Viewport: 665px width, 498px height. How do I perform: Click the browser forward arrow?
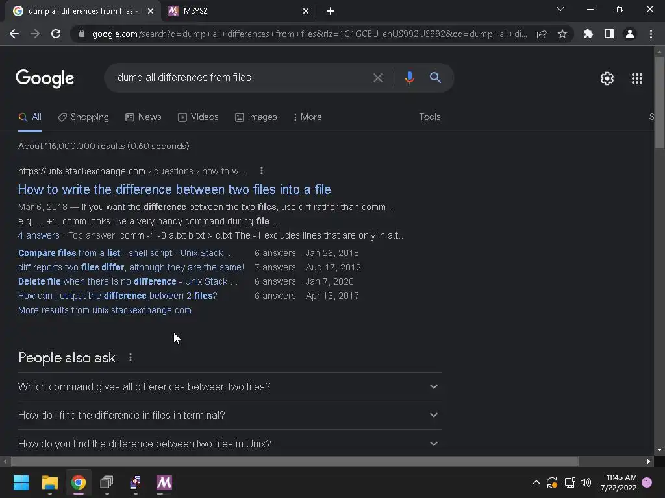tap(35, 34)
